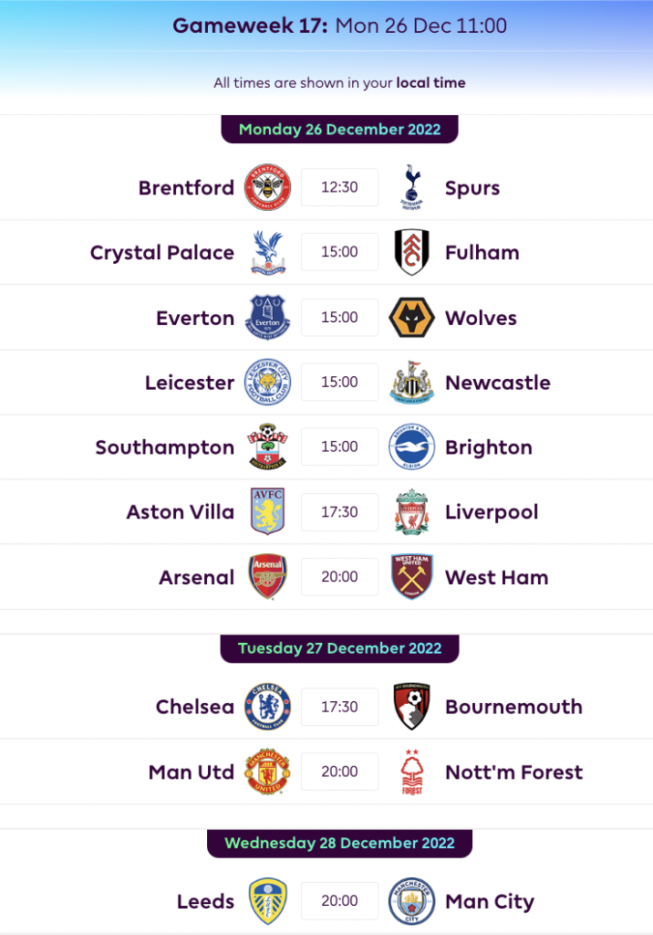The height and width of the screenshot is (935, 653).
Task: Click the Crystal Palace eagle crest
Action: coord(267,252)
